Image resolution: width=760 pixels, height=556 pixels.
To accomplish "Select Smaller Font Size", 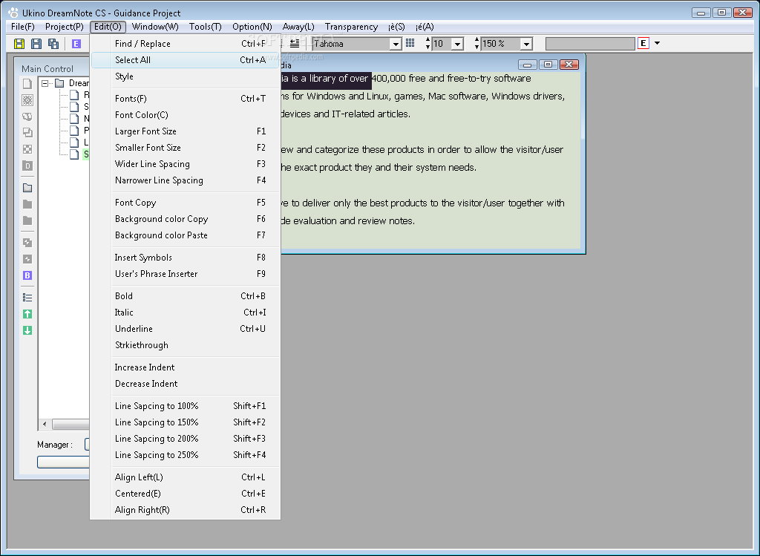I will (x=185, y=148).
